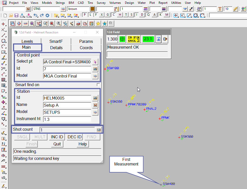Screen dimensions: 247x189
Task: Open the Control point Model layers chooser
Action: click(x=95, y=76)
